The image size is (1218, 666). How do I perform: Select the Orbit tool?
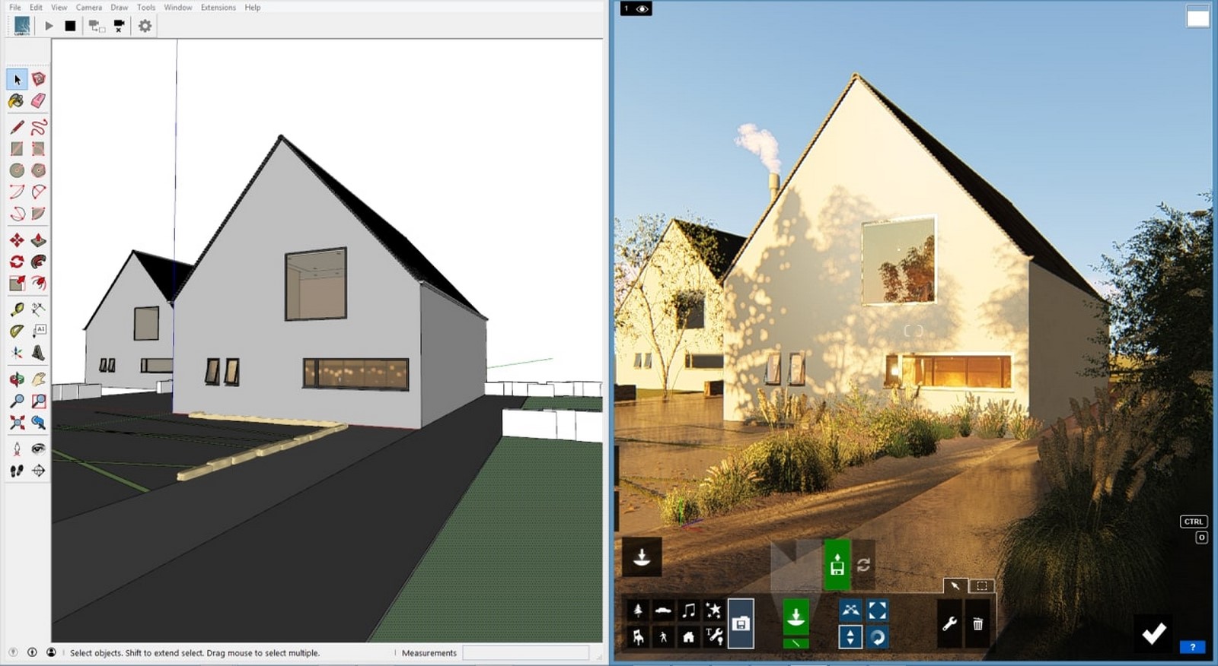tap(17, 379)
